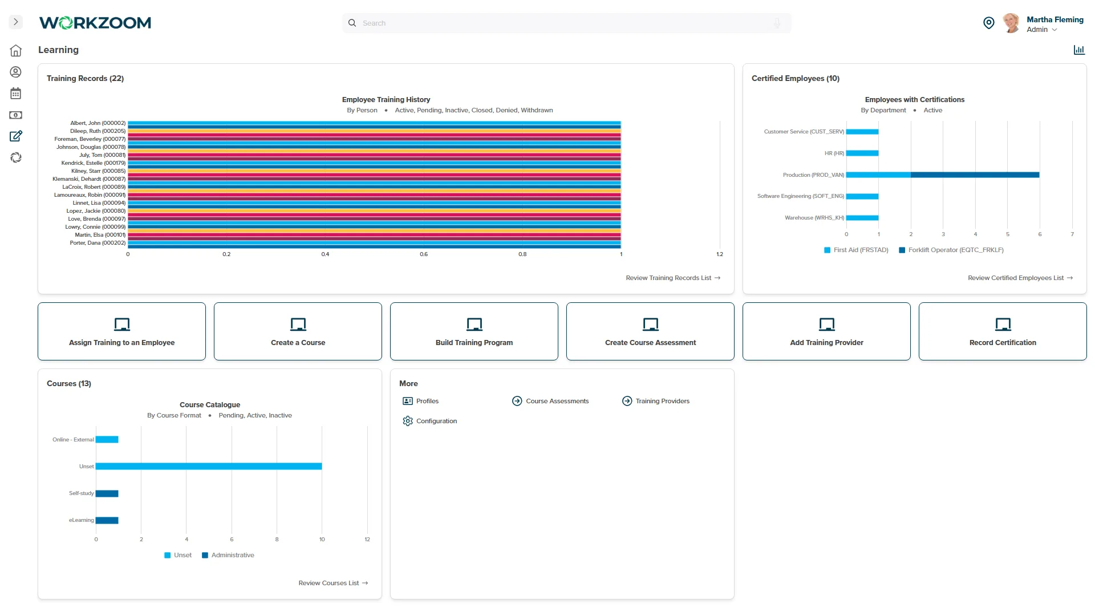The height and width of the screenshot is (616, 1095).
Task: Open Course Assessments in More panel
Action: (x=550, y=401)
